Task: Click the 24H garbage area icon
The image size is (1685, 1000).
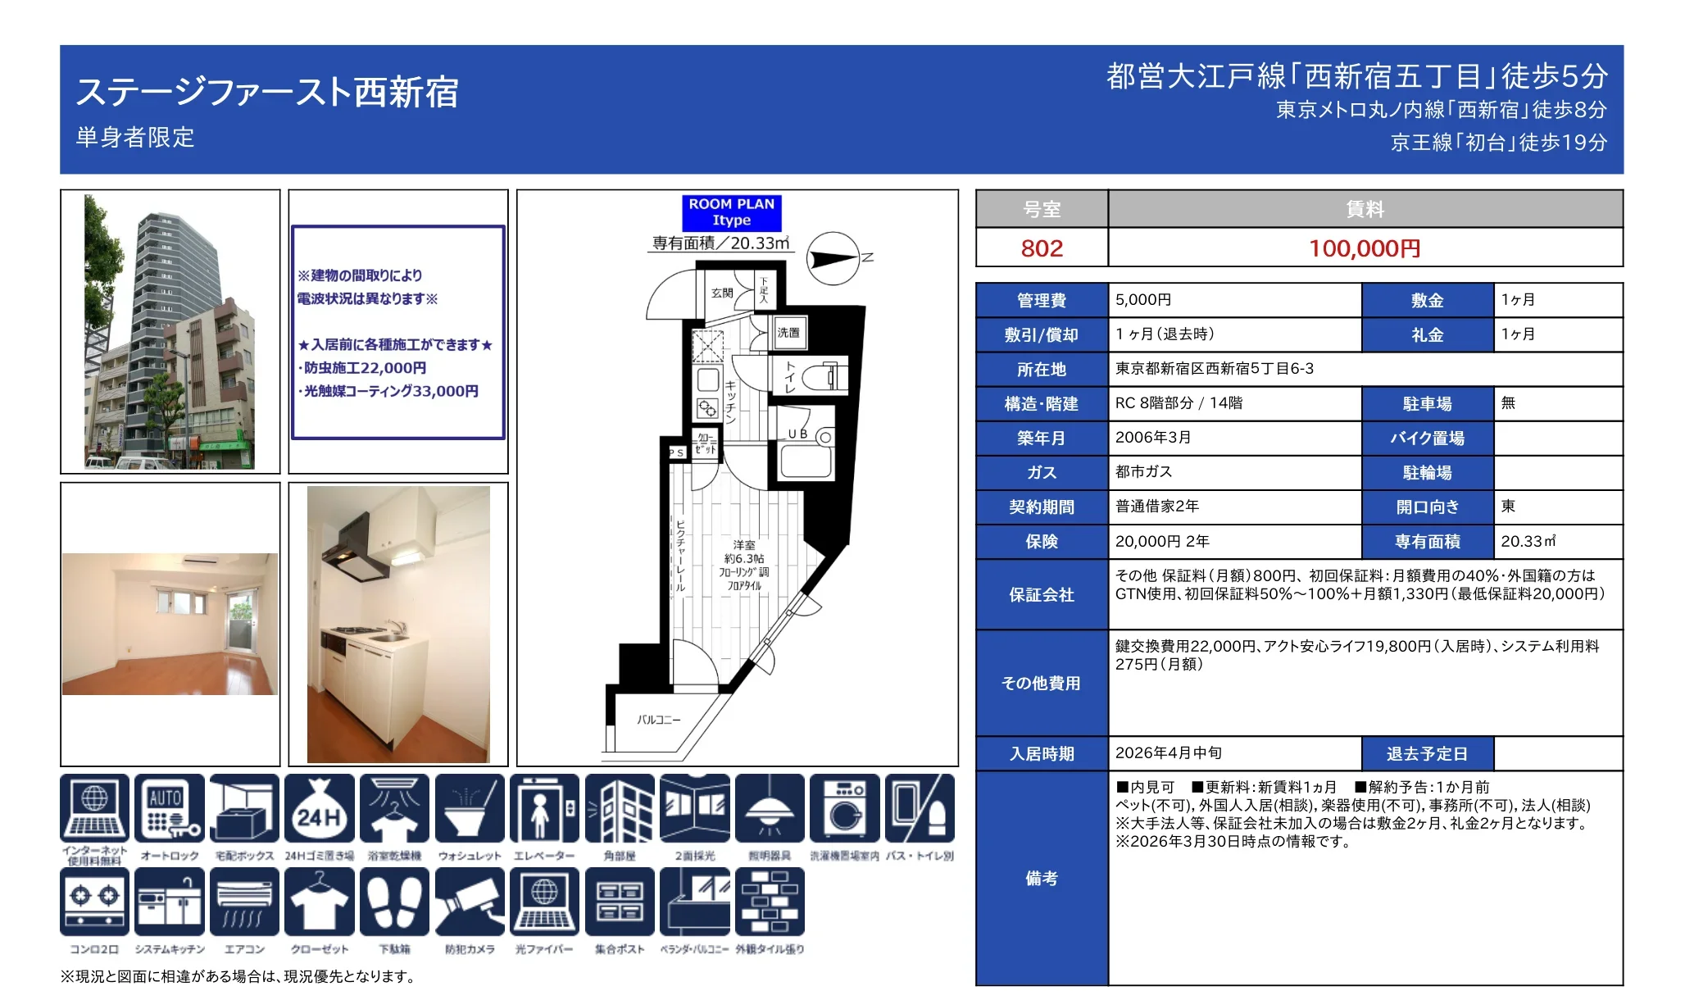Action: pos(320,808)
